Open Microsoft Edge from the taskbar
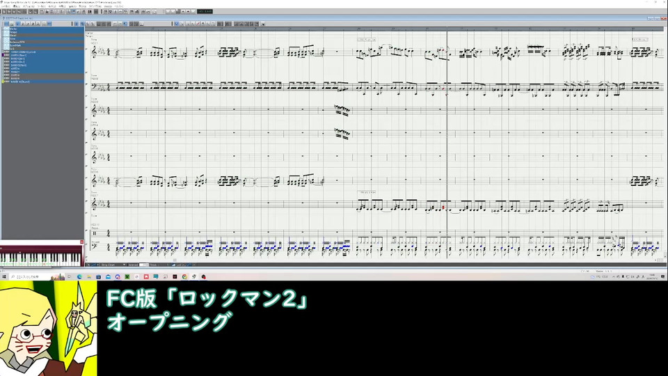668x376 pixels. 79,276
